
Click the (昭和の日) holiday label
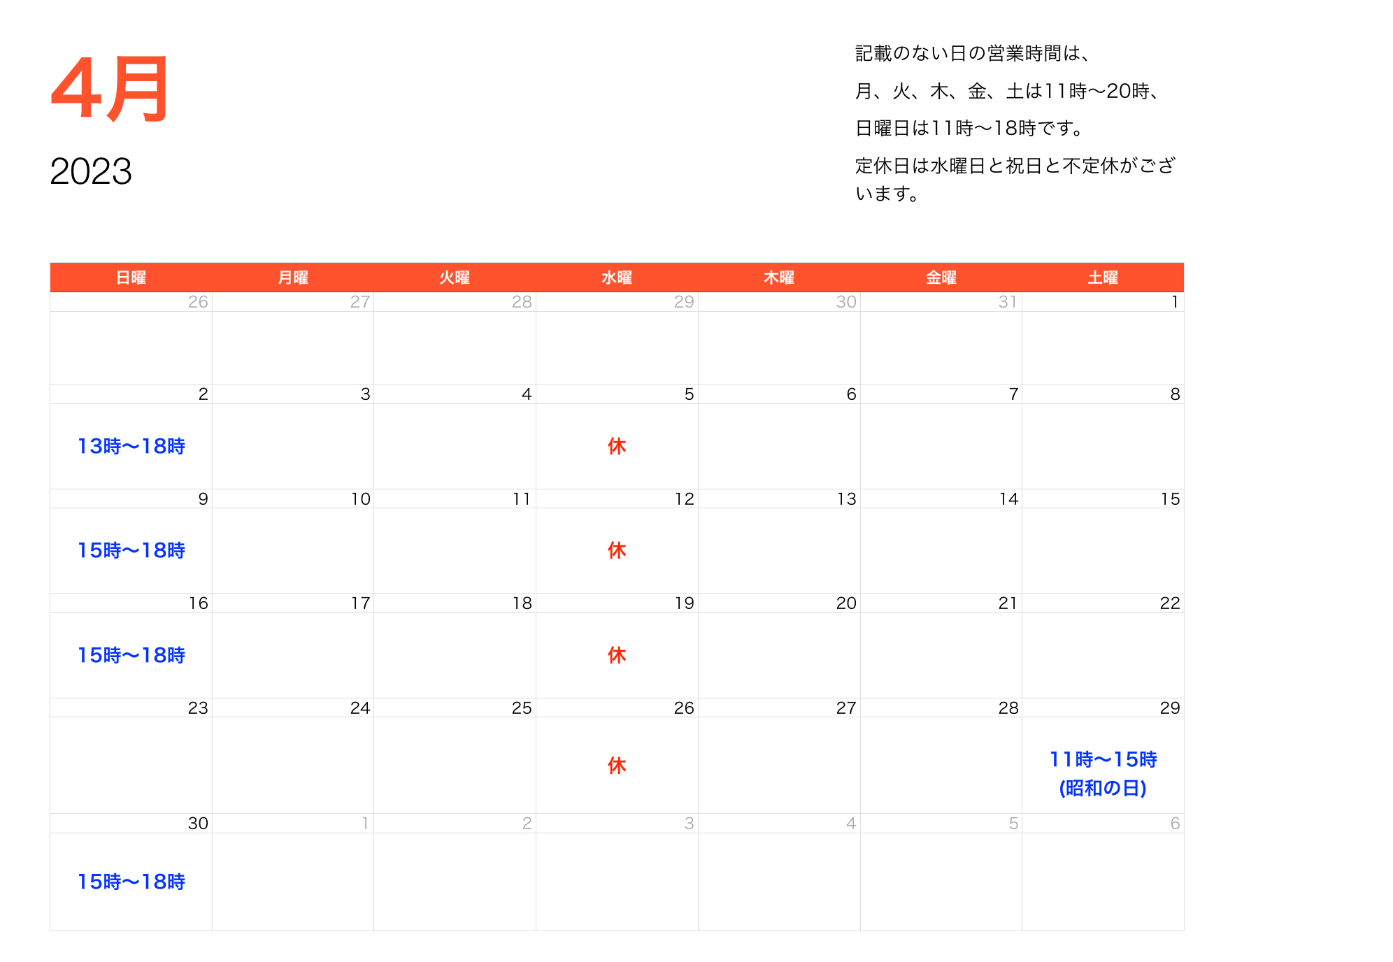[1103, 789]
